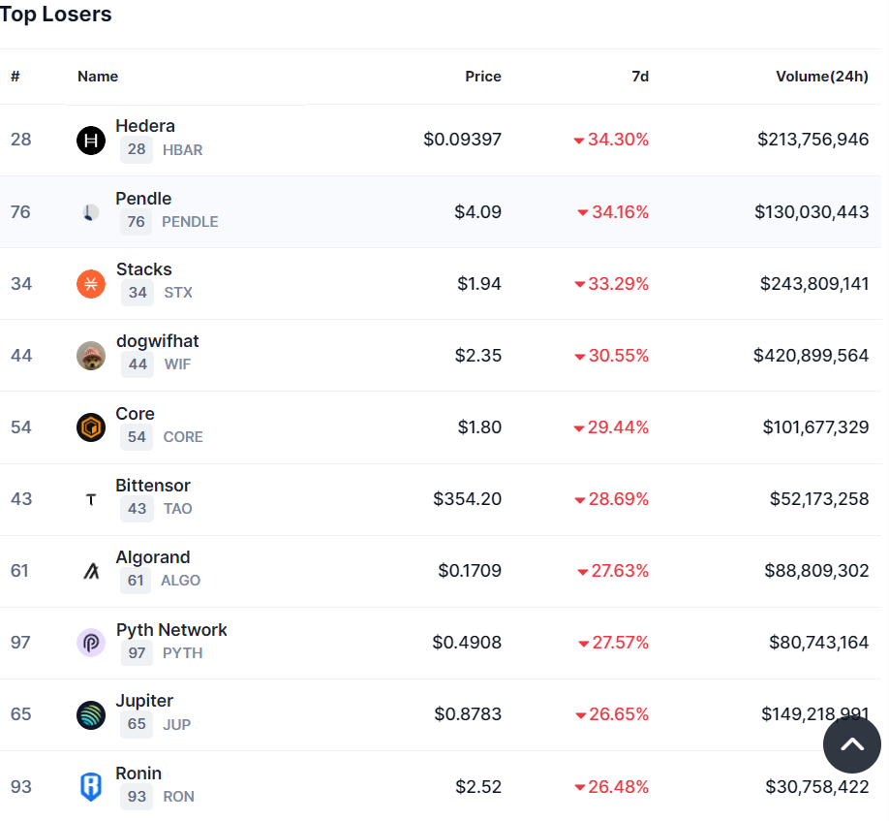Click the dogwifhat dog avatar icon

tap(91, 356)
